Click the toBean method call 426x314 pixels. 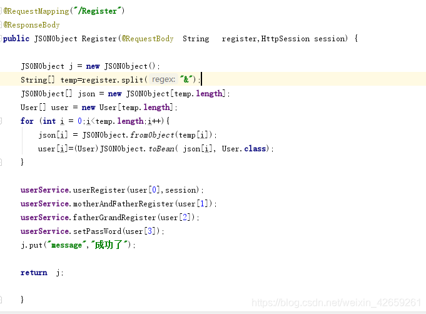[x=161, y=149]
